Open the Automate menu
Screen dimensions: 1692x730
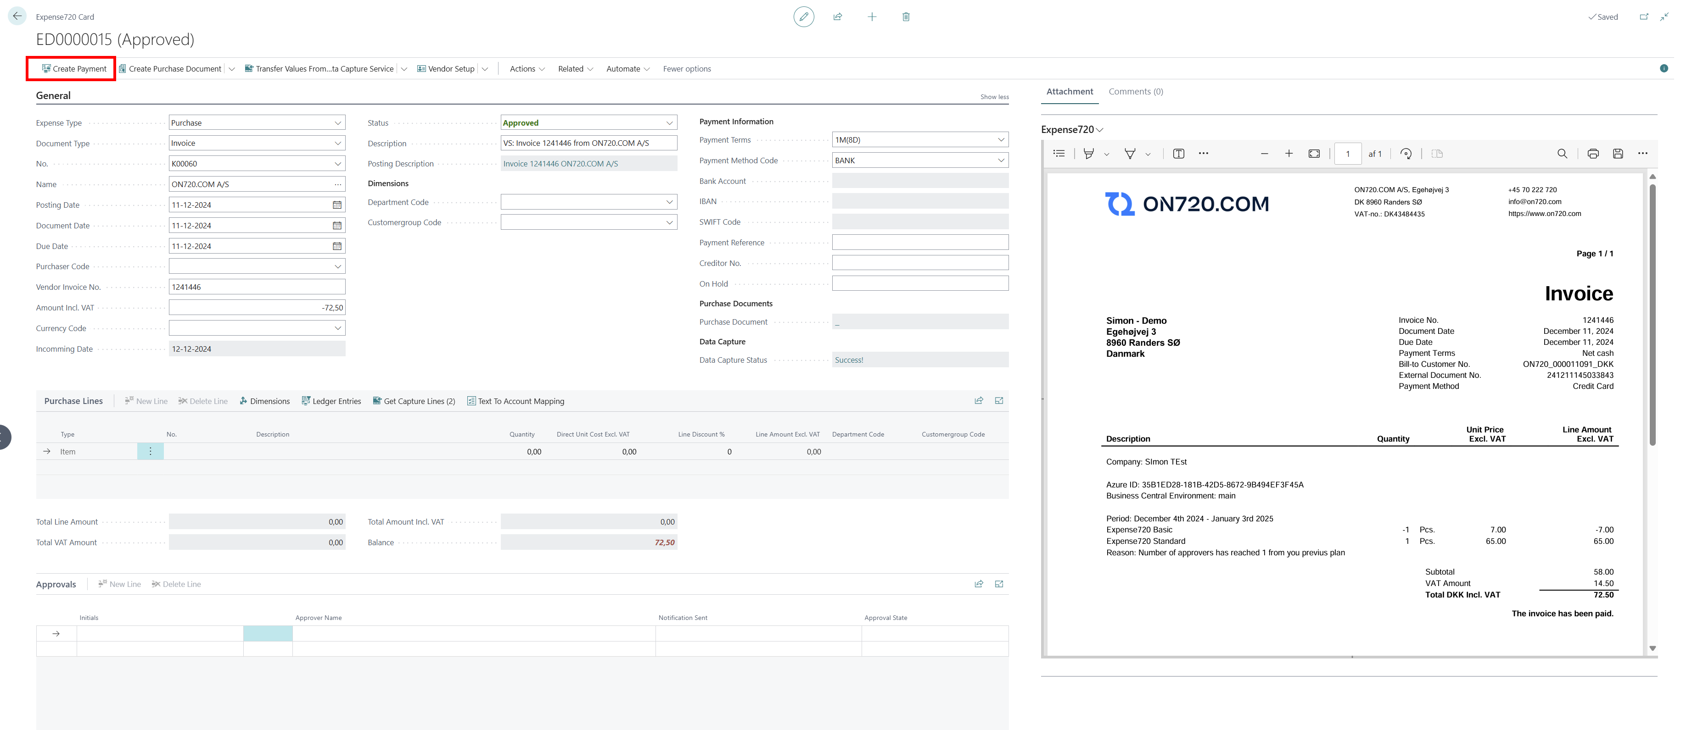point(628,69)
